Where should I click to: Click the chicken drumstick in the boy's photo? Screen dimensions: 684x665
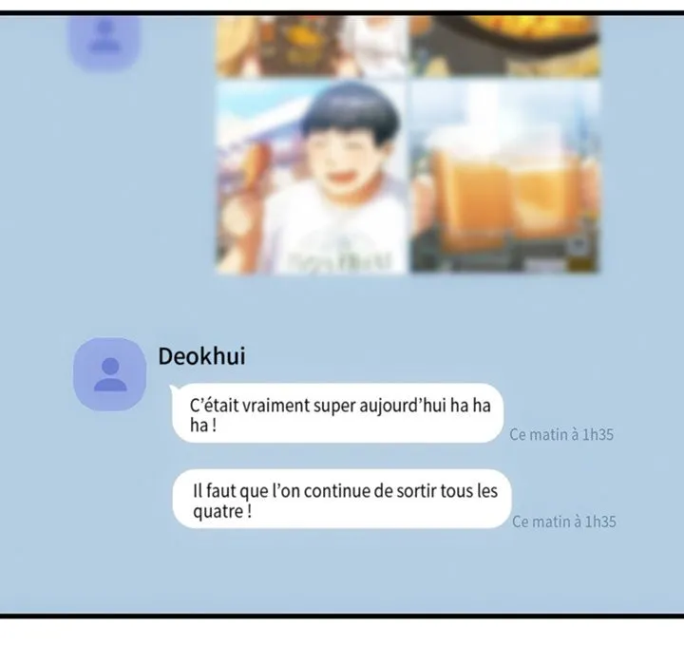coord(256,168)
